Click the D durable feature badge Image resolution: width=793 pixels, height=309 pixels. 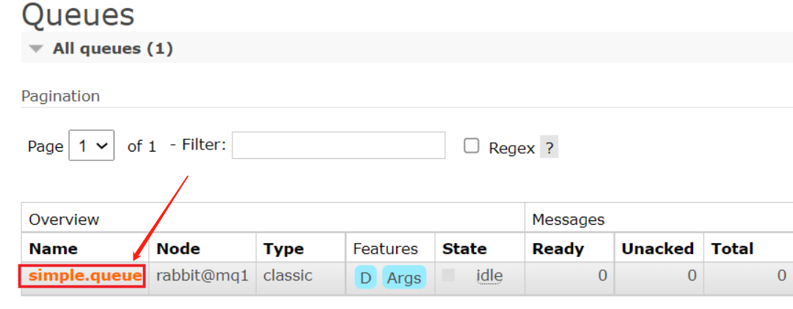(x=365, y=278)
